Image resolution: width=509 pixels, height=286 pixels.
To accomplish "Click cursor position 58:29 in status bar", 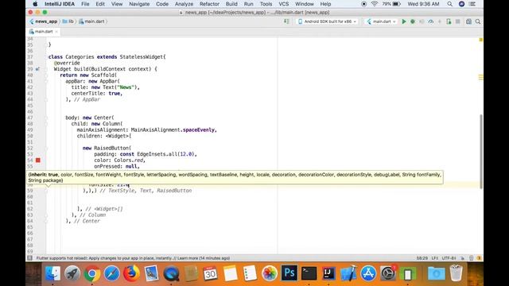I will click(422, 258).
